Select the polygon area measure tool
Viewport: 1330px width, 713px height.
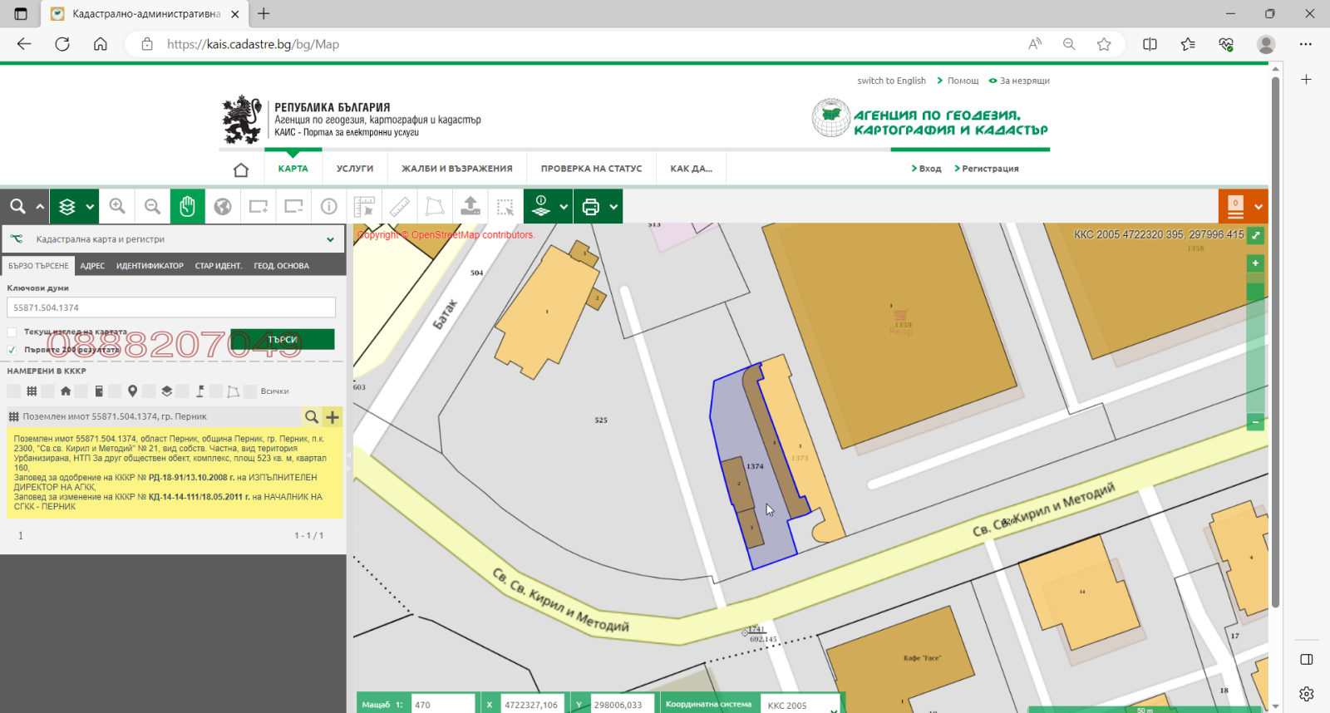[x=435, y=206]
